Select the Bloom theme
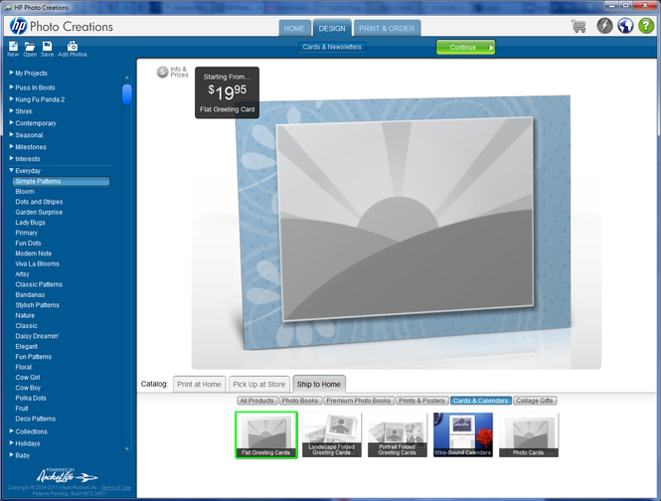Viewport: 661px width, 501px height. click(25, 192)
